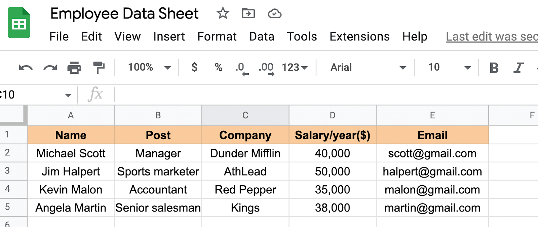Click the Company header cell
The height and width of the screenshot is (227, 538).
click(245, 135)
